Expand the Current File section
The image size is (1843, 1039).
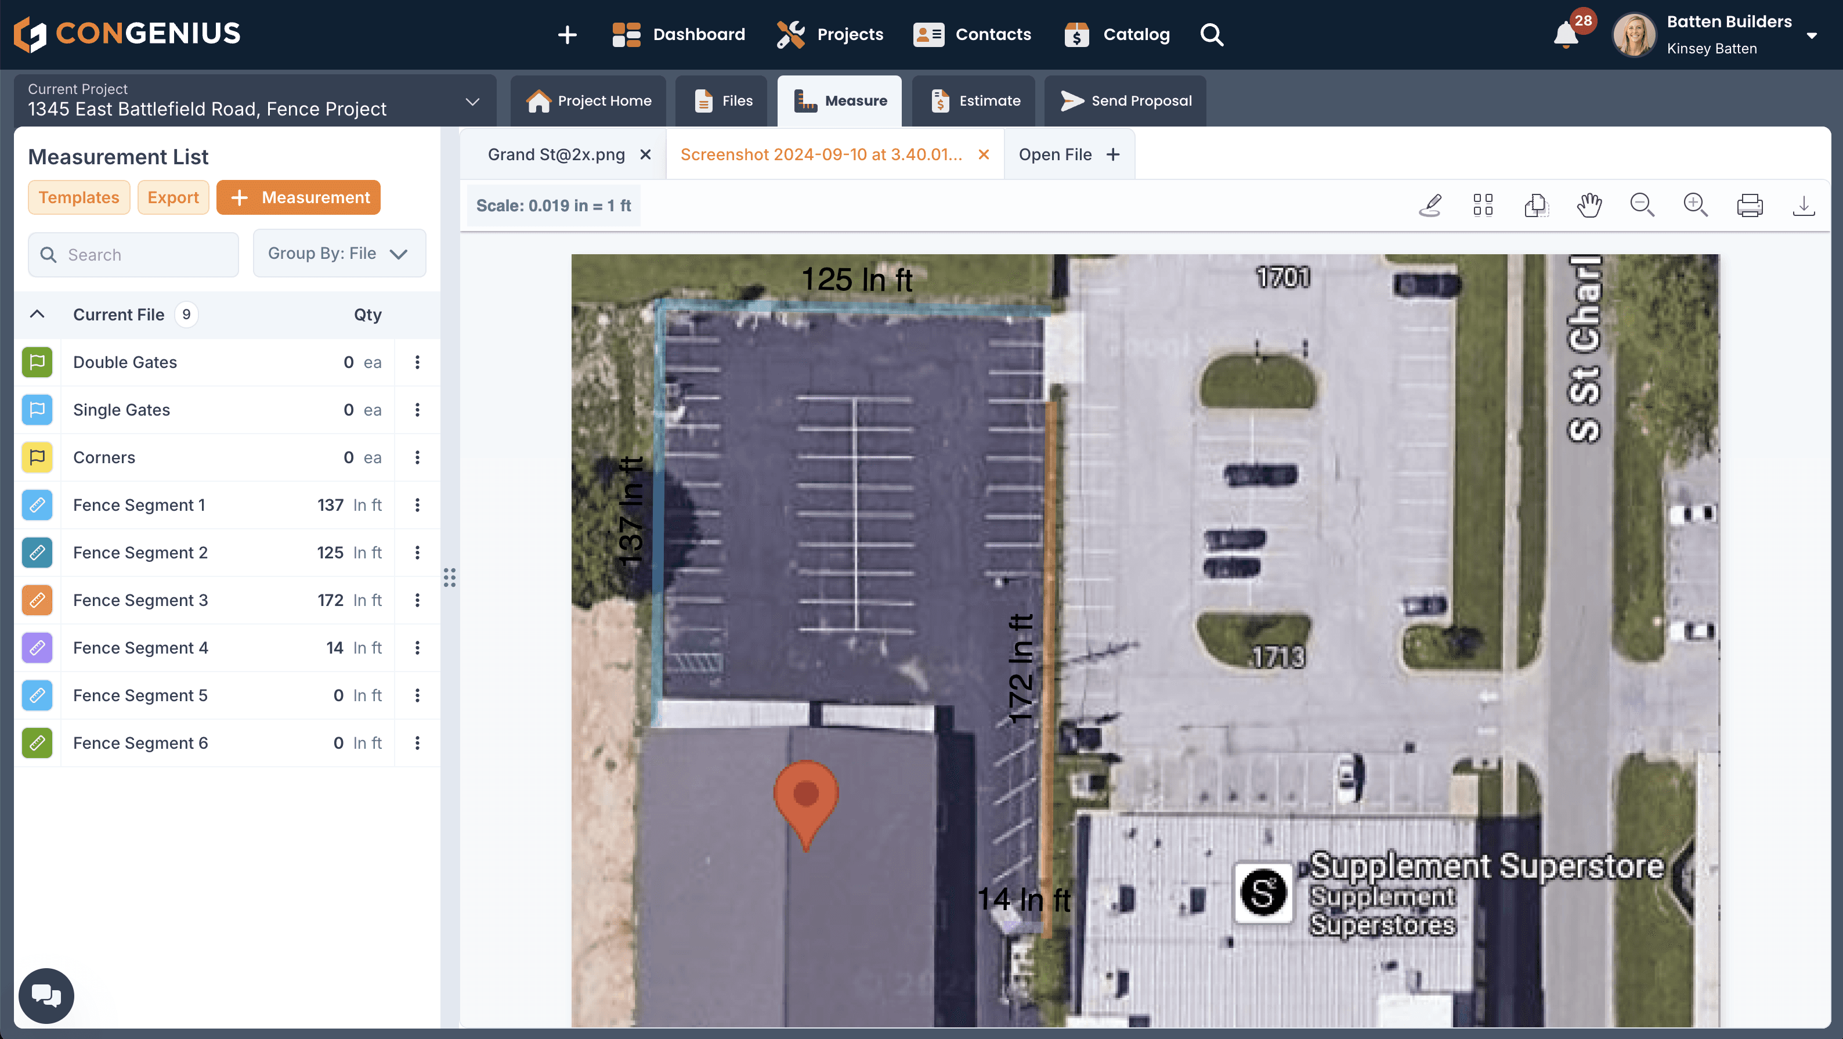point(37,314)
